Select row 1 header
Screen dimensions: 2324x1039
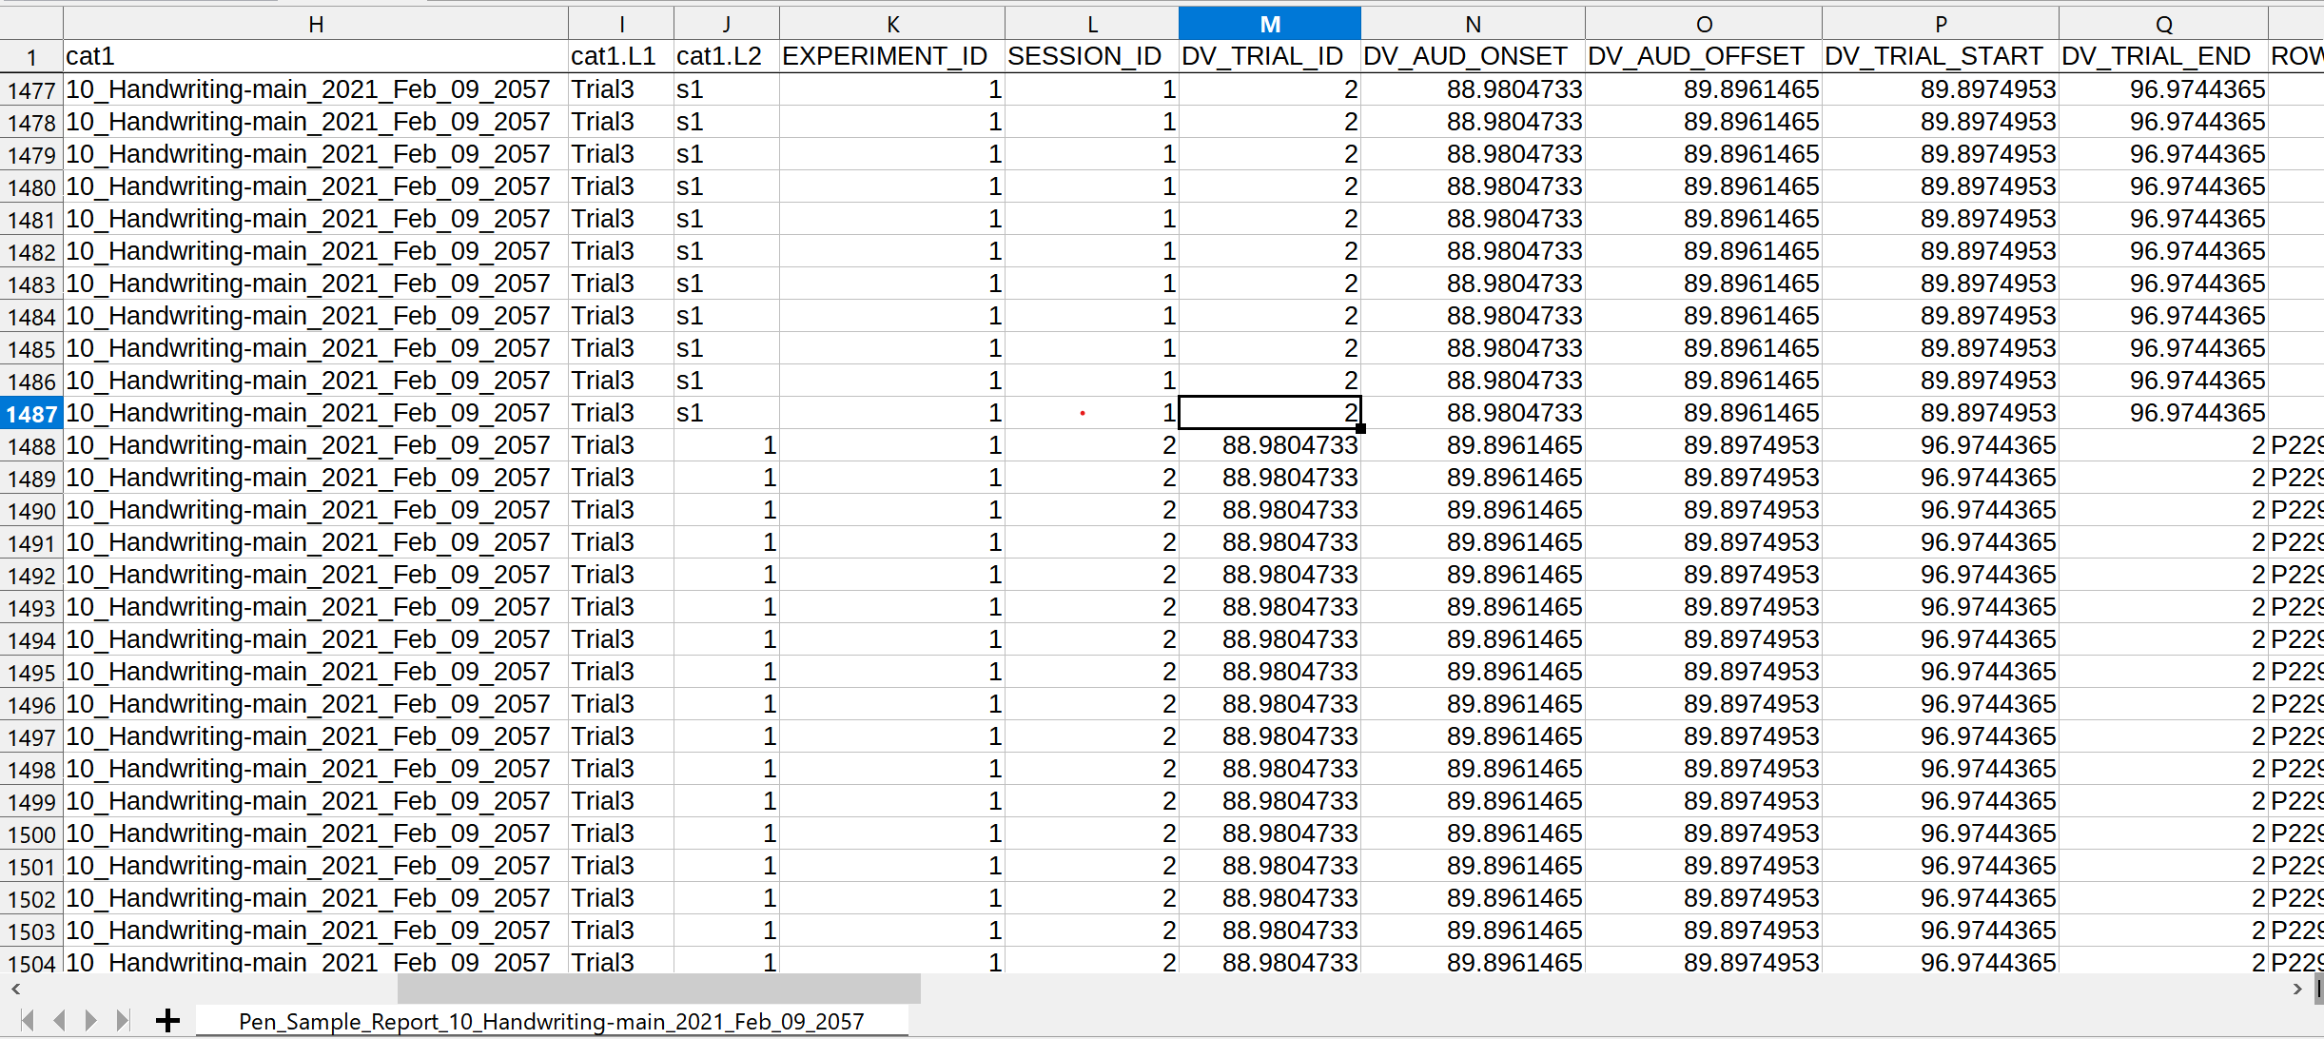click(x=31, y=56)
